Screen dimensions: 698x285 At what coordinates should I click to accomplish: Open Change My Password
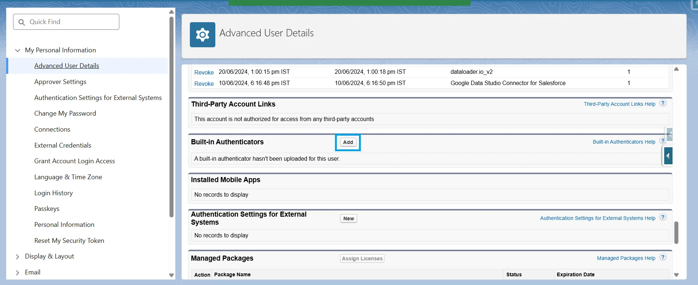65,113
